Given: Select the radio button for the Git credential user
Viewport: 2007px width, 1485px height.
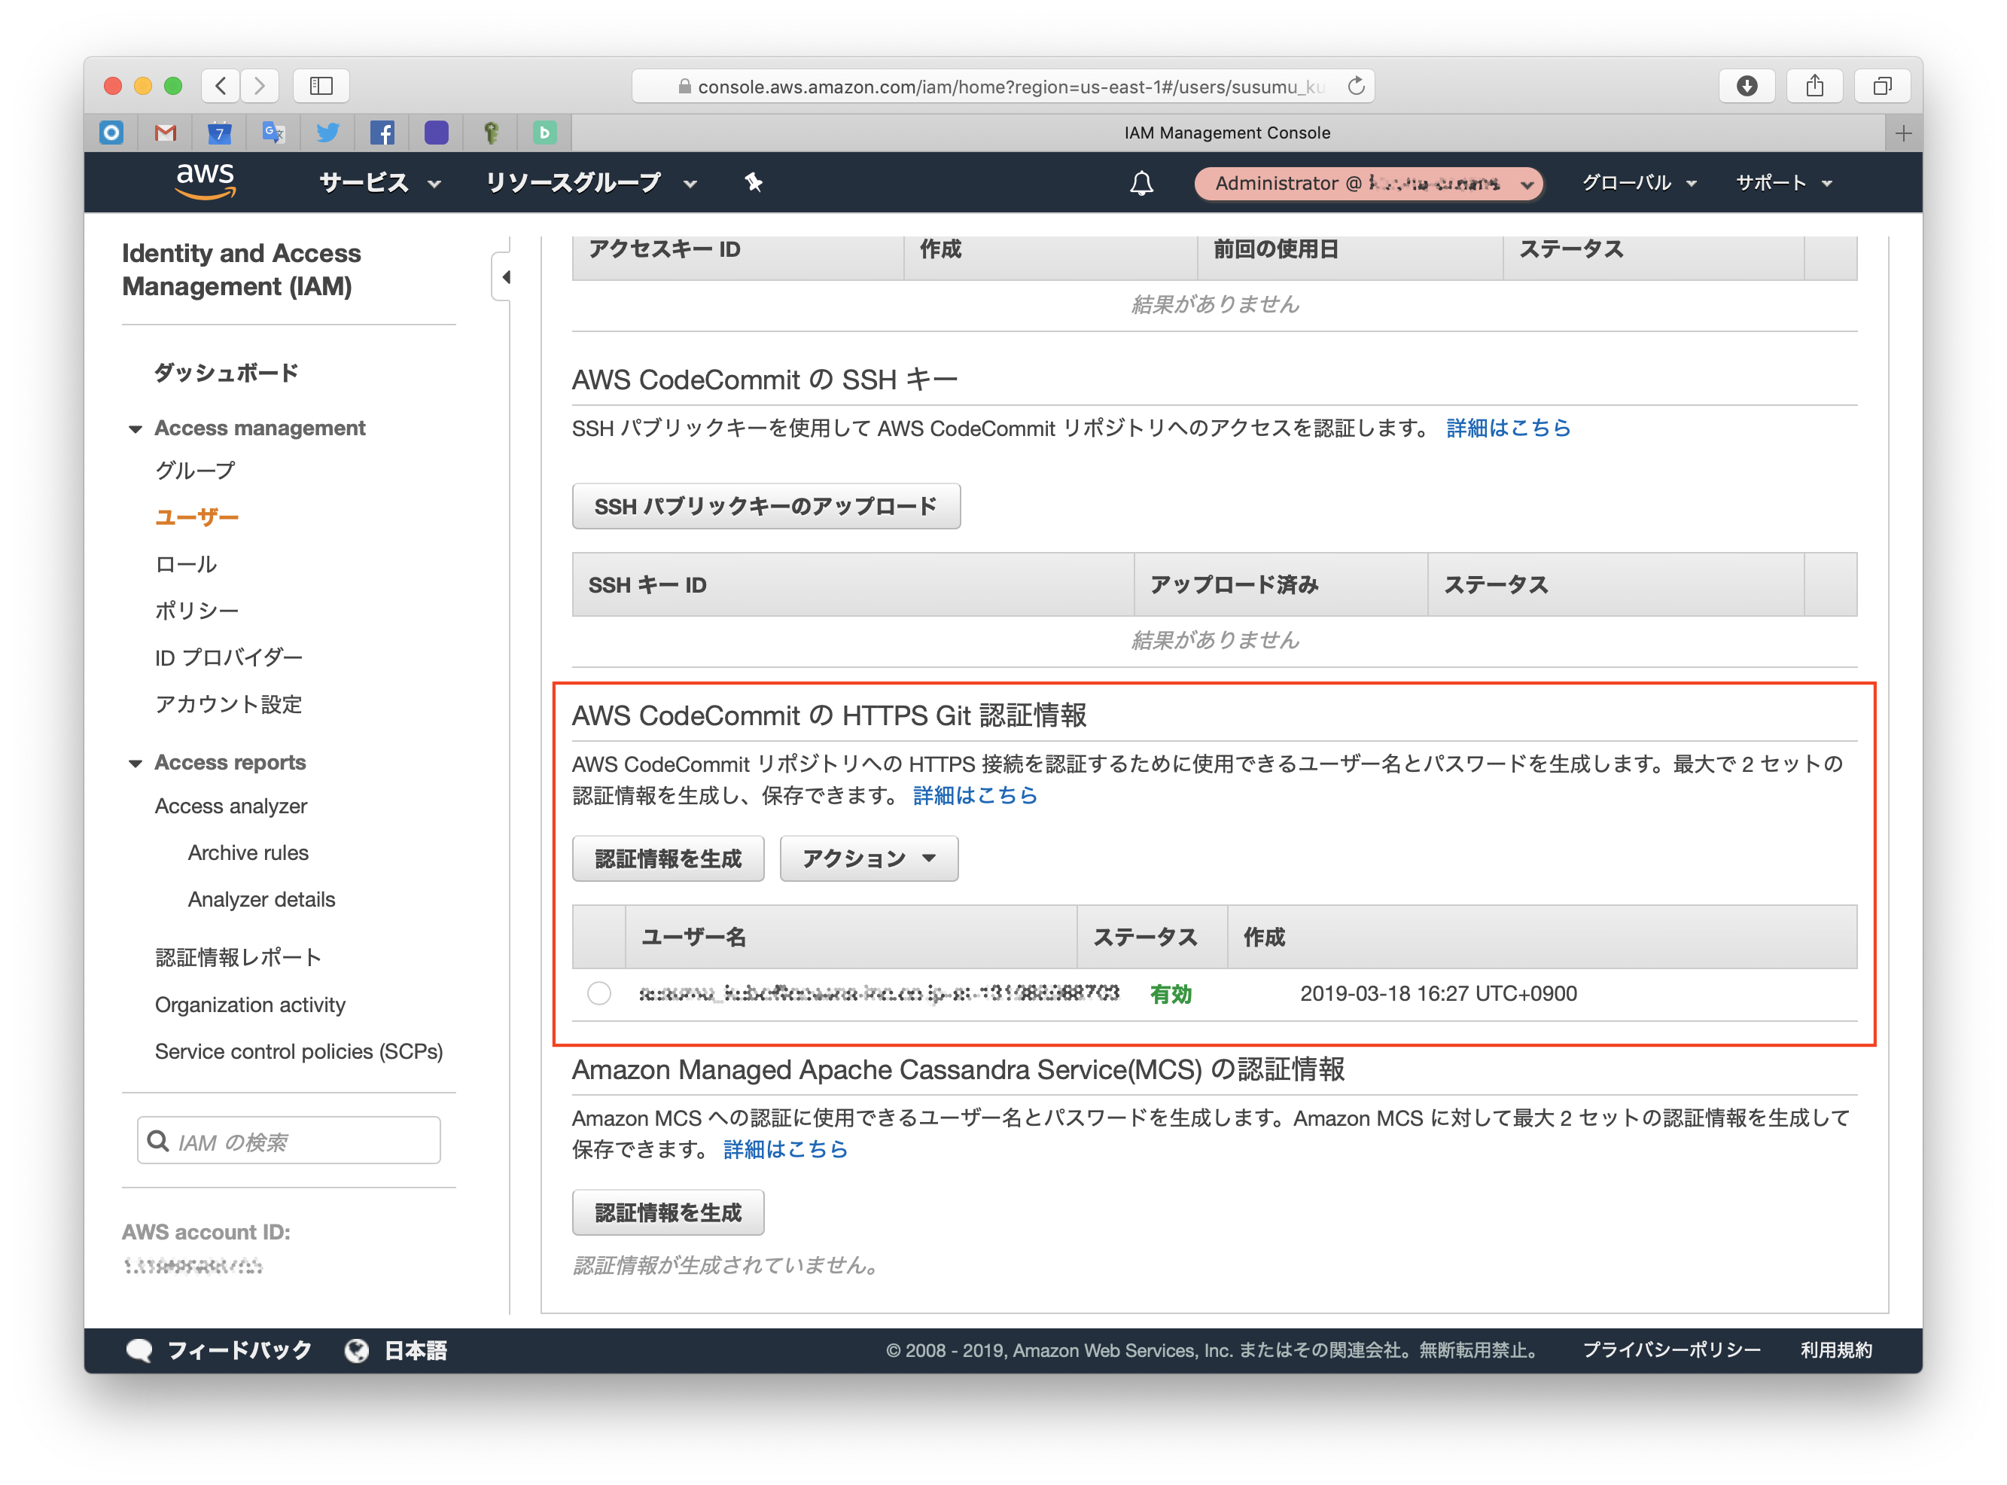Looking at the screenshot, I should tap(599, 994).
